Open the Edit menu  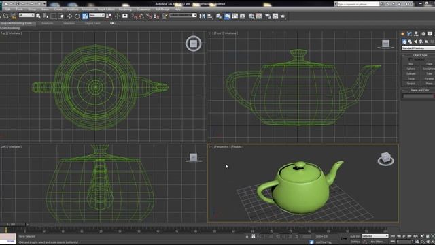click(7, 9)
